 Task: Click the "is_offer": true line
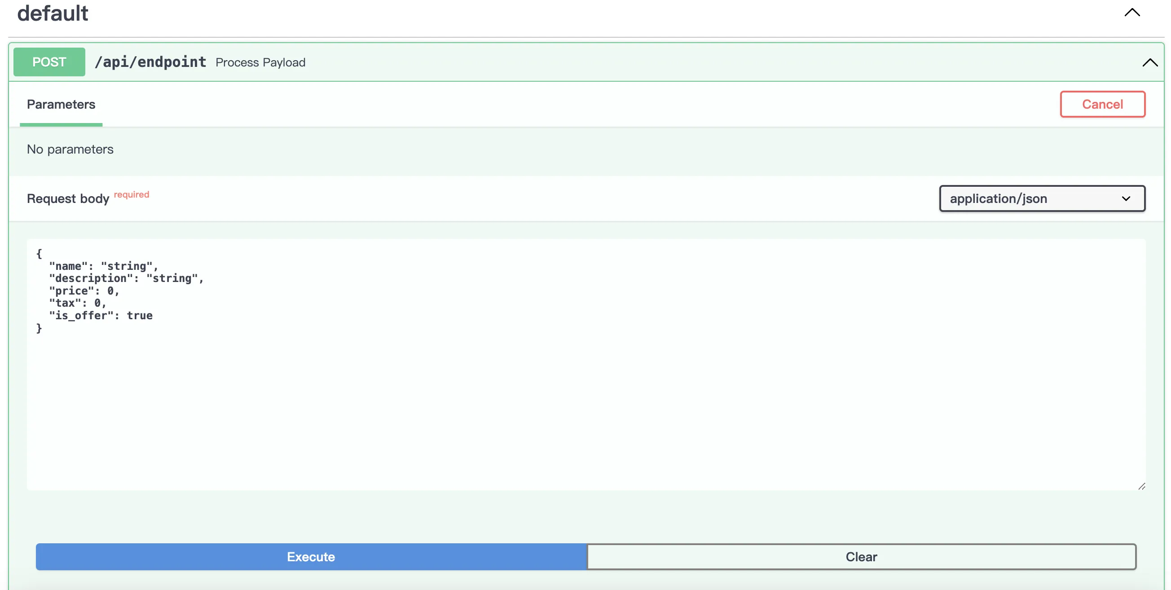tap(101, 316)
